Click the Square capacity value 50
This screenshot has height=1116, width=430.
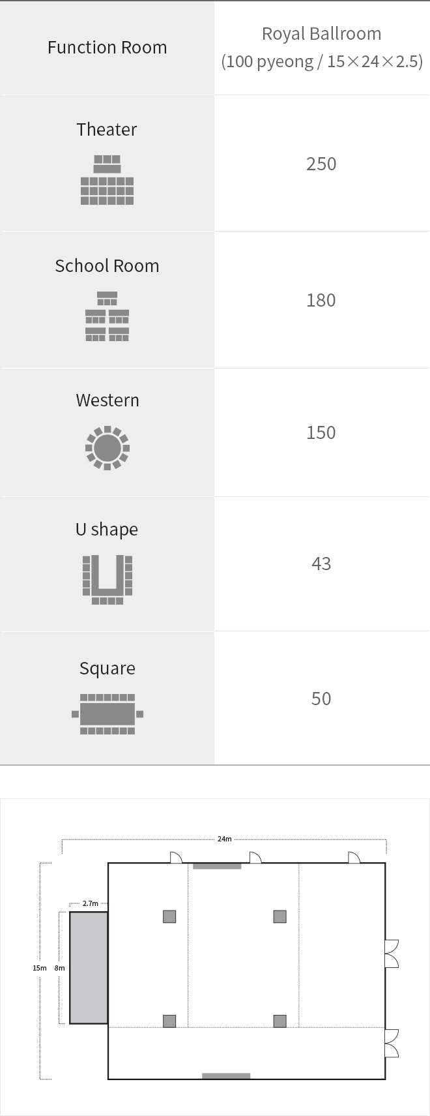point(321,699)
